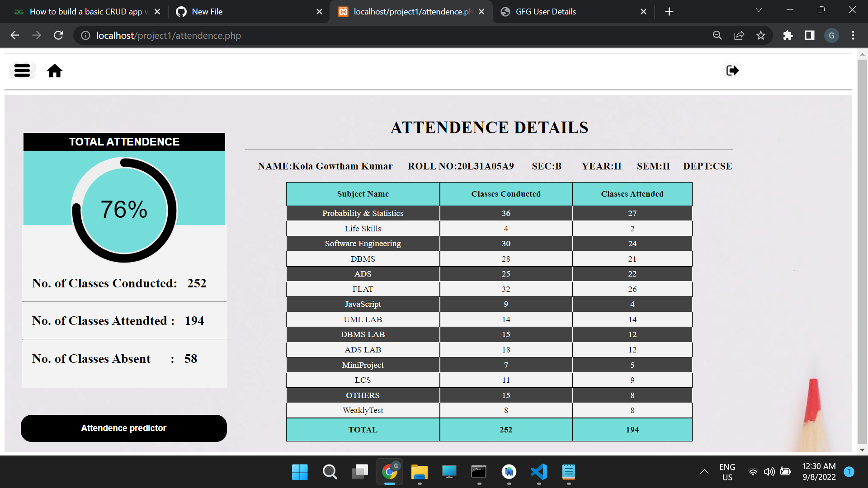Expand the tab search dropdown arrow
Screen dimensions: 868x488
click(759, 9)
